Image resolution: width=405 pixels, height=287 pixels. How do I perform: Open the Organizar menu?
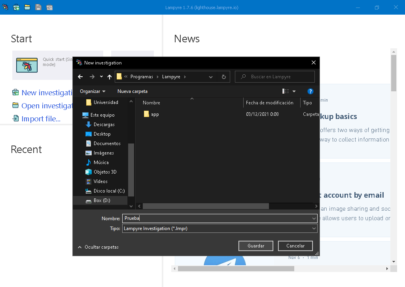pos(93,91)
